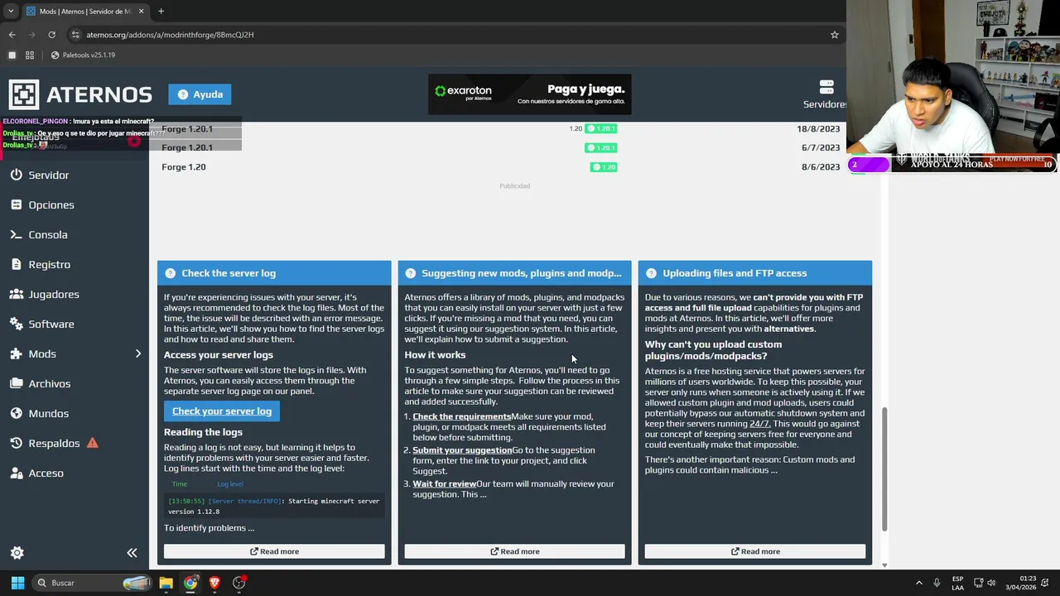Click the help icon beside Check the server log

170,273
